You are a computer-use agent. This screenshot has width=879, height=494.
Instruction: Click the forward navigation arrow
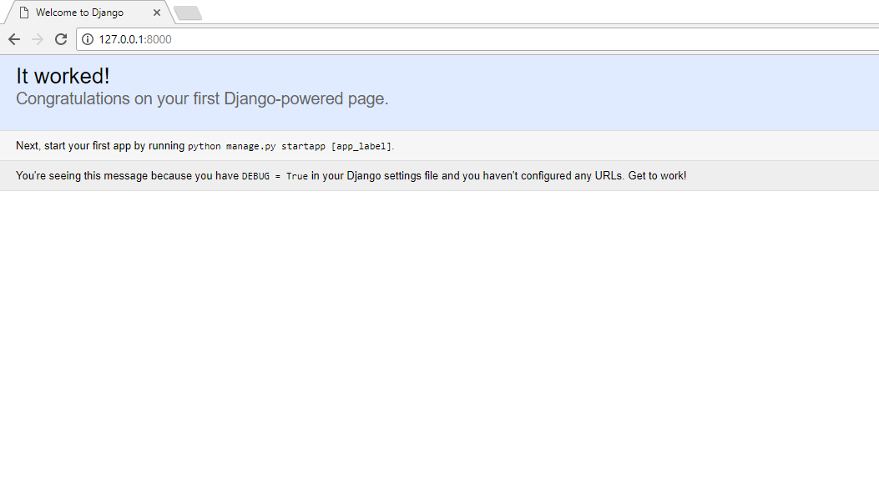[x=38, y=39]
